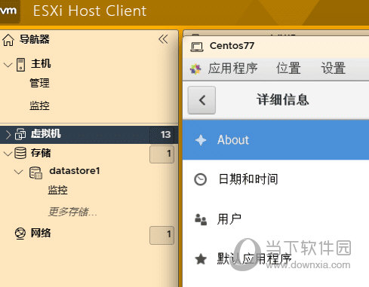This screenshot has width=369, height=287.
Task: Open the 位置 Places menu
Action: (288, 69)
